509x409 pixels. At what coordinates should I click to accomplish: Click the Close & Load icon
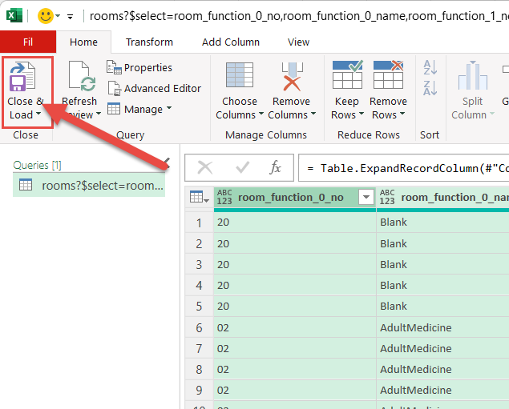[21, 78]
